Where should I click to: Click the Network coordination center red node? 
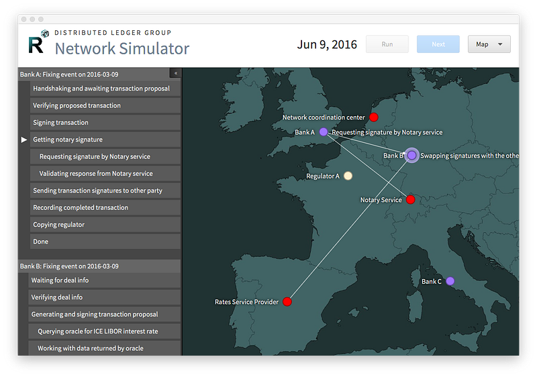374,117
